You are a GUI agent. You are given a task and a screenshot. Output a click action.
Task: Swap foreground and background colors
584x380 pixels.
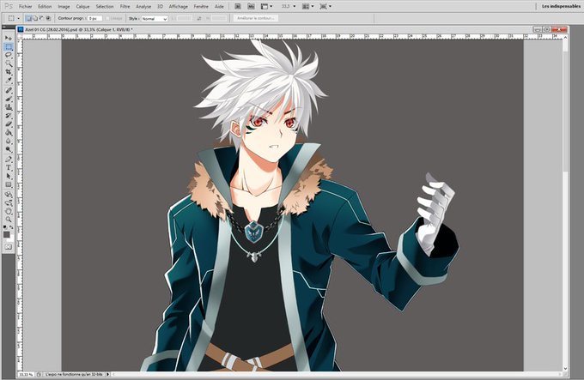(11, 226)
